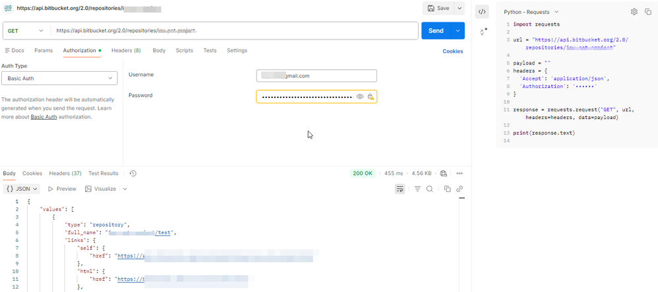Viewport: 658px width, 292px height.
Task: Send the GET request
Action: pyautogui.click(x=436, y=30)
